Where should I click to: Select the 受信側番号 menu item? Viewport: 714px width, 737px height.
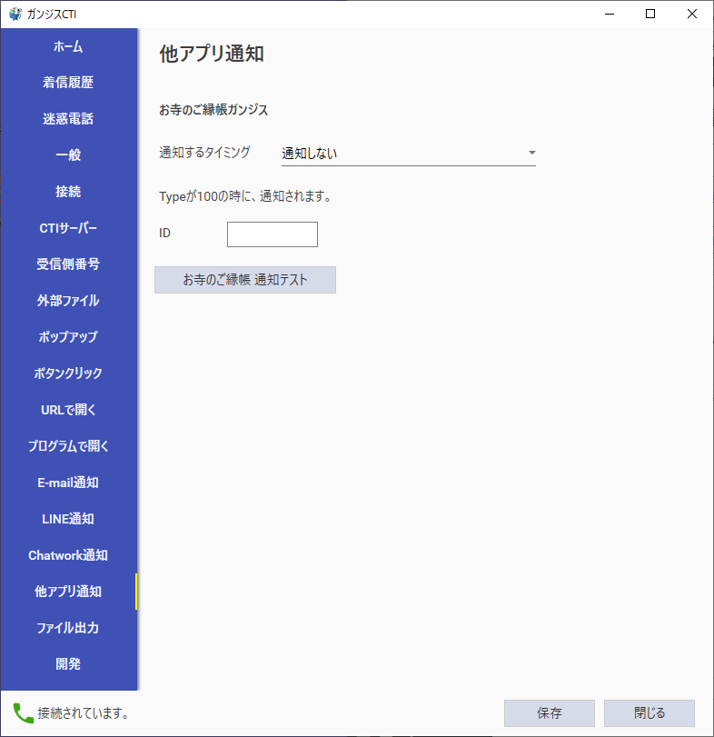pyautogui.click(x=68, y=264)
